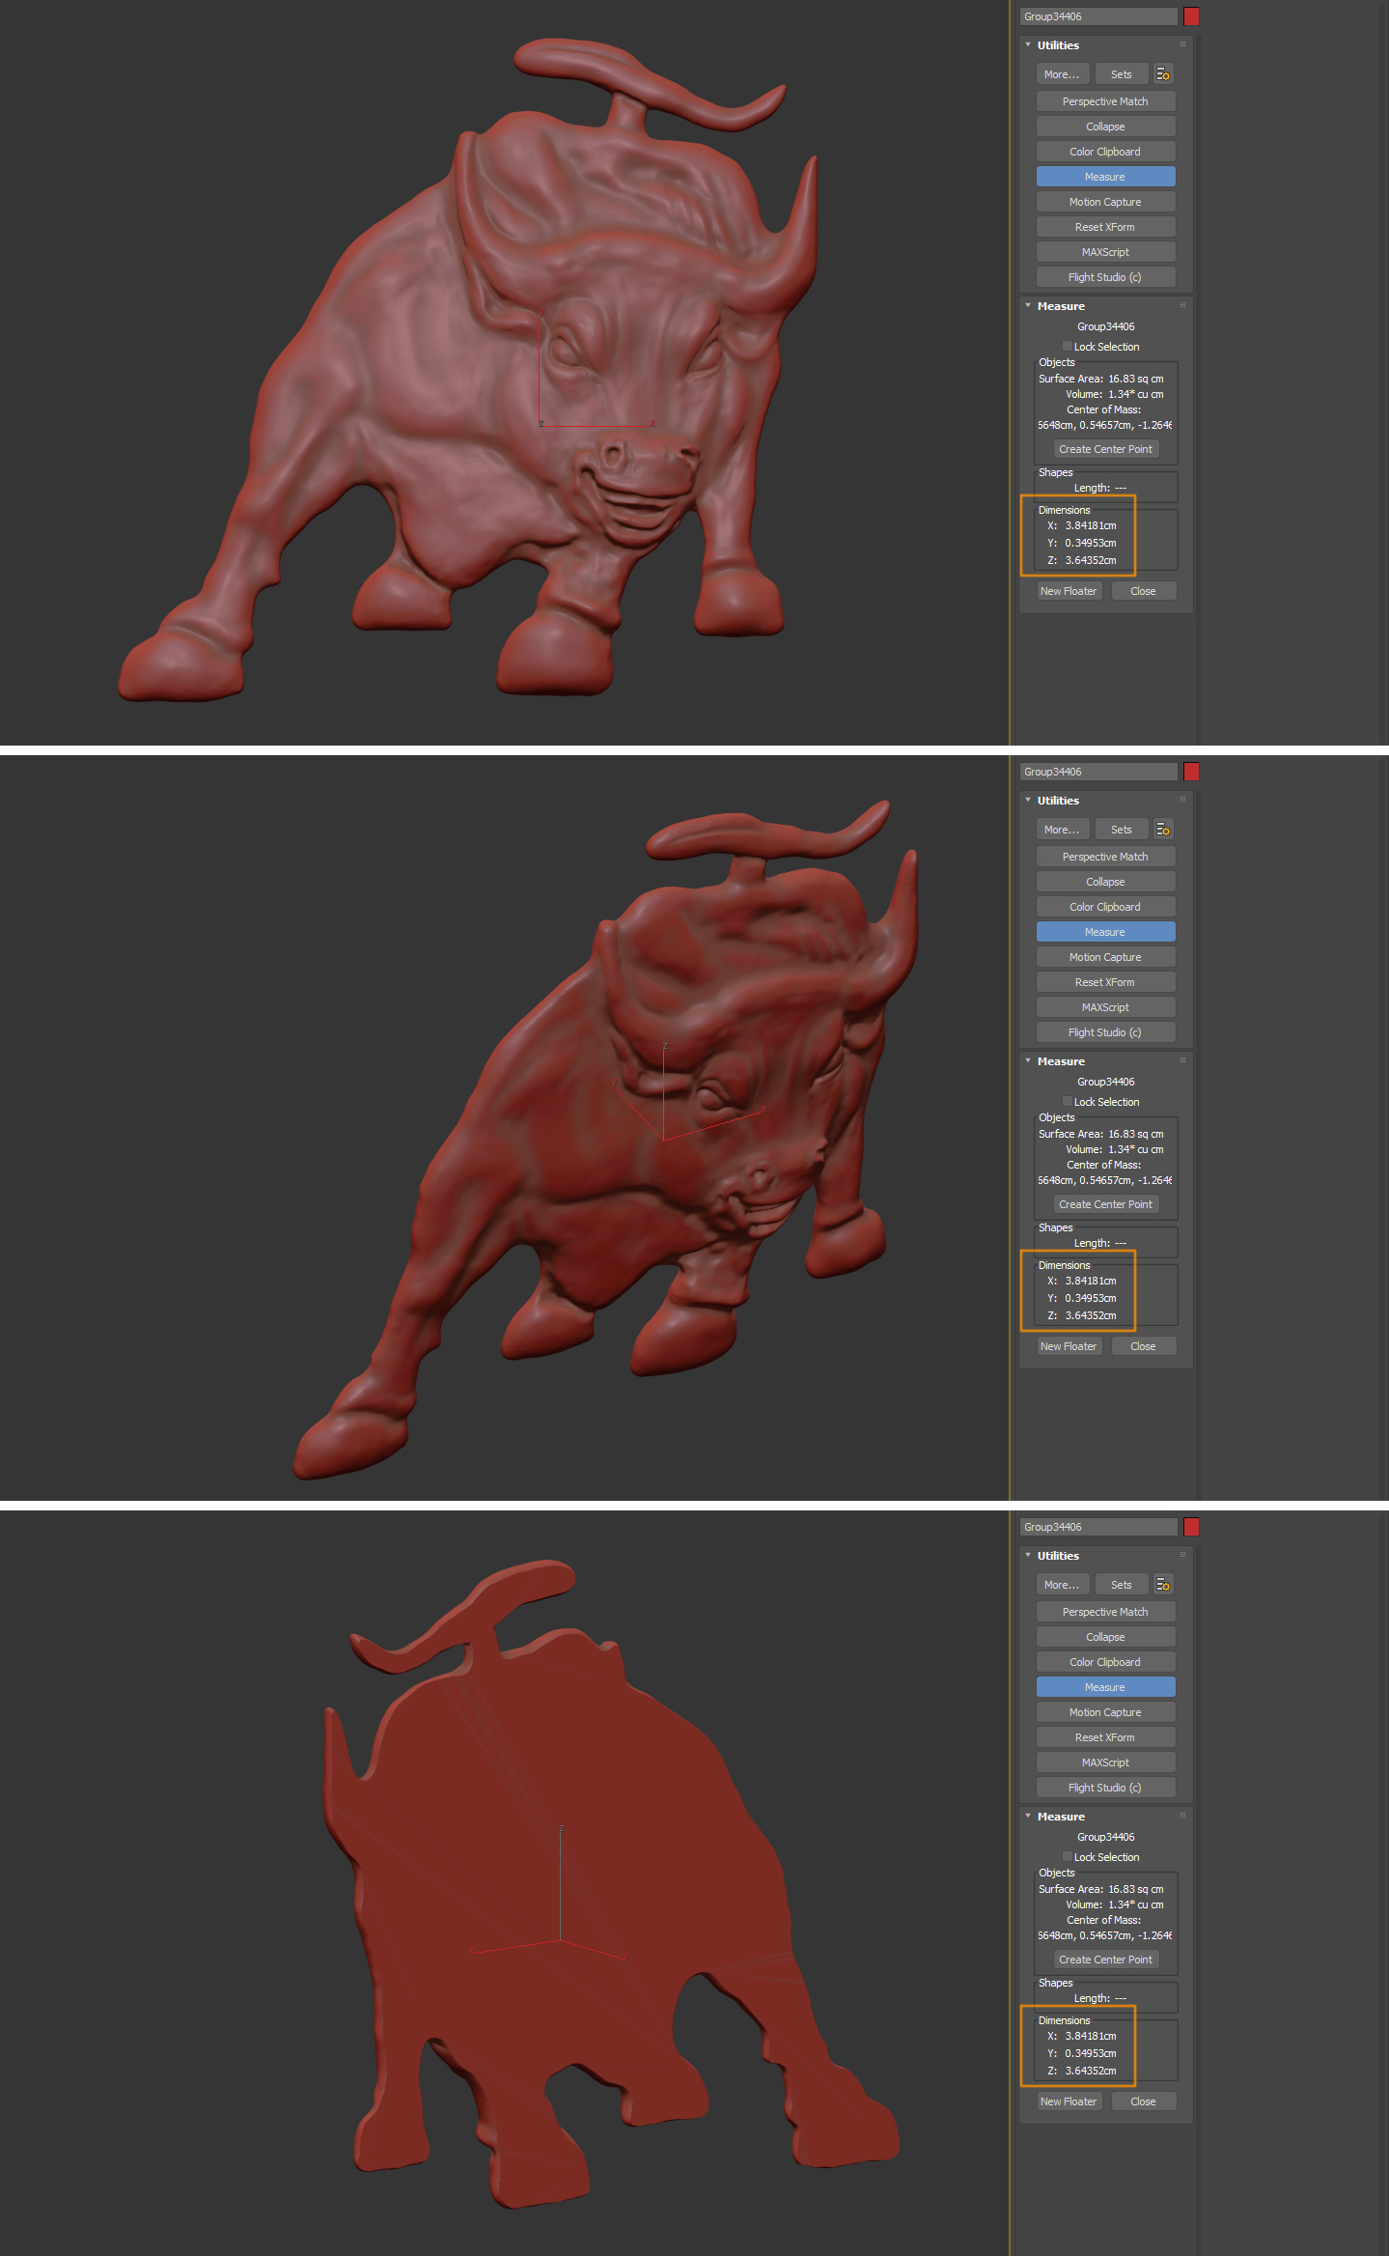Open the Collapse utility in bottom panel
The image size is (1389, 2256).
pos(1106,1637)
